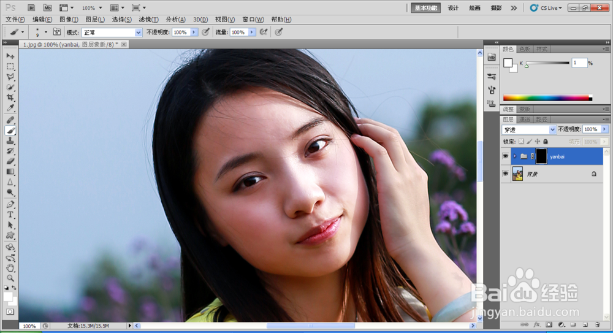Open the brush mode 正常 dropdown
Image resolution: width=613 pixels, height=333 pixels.
[x=112, y=33]
